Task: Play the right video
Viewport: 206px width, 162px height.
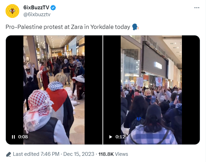Action: click(x=111, y=137)
